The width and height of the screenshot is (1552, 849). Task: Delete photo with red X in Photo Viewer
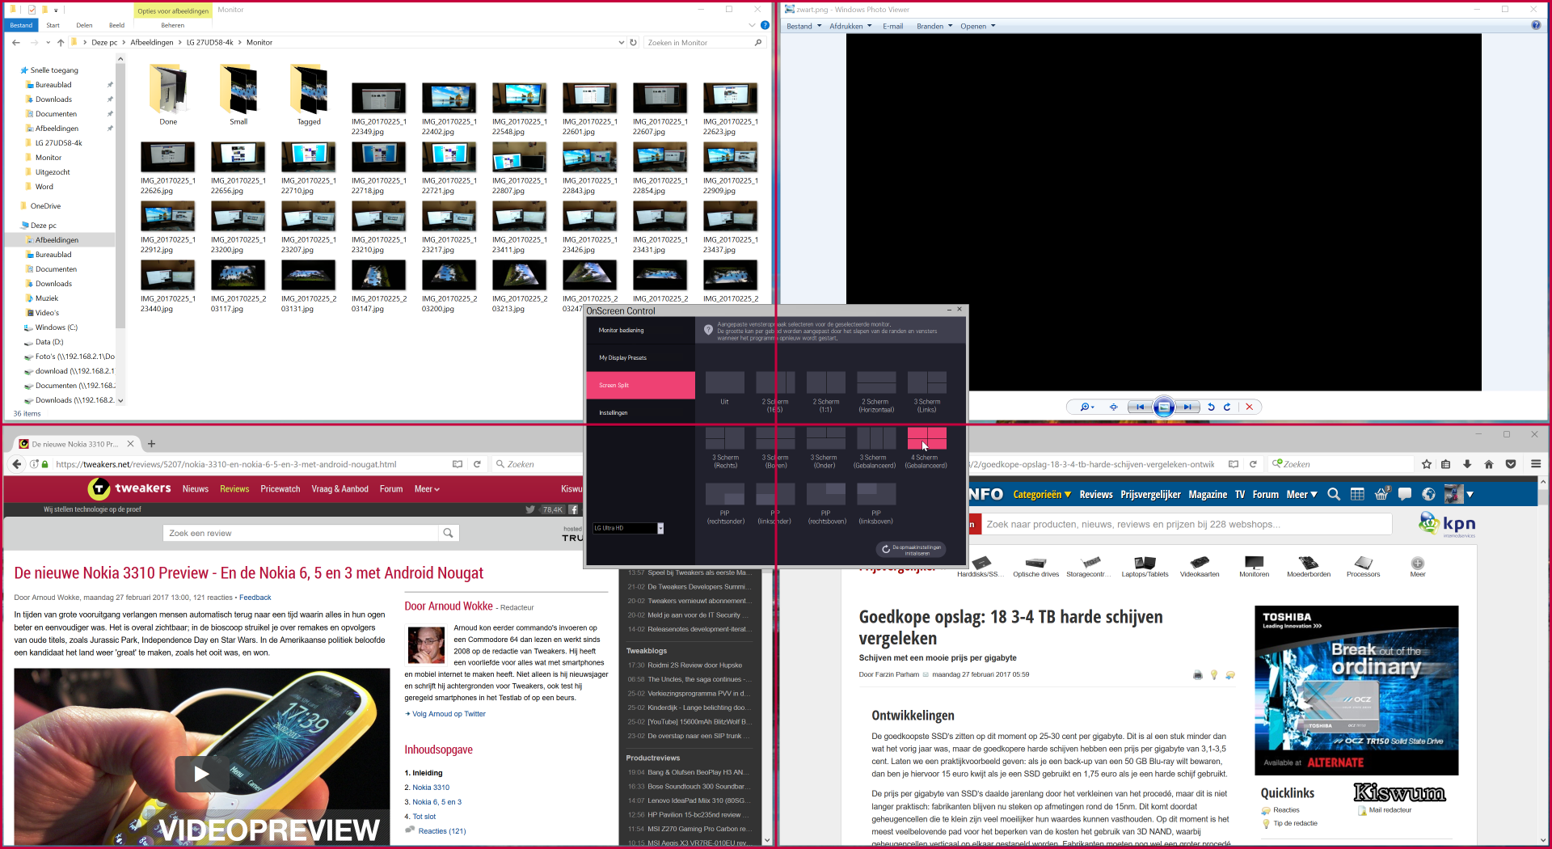pos(1249,407)
